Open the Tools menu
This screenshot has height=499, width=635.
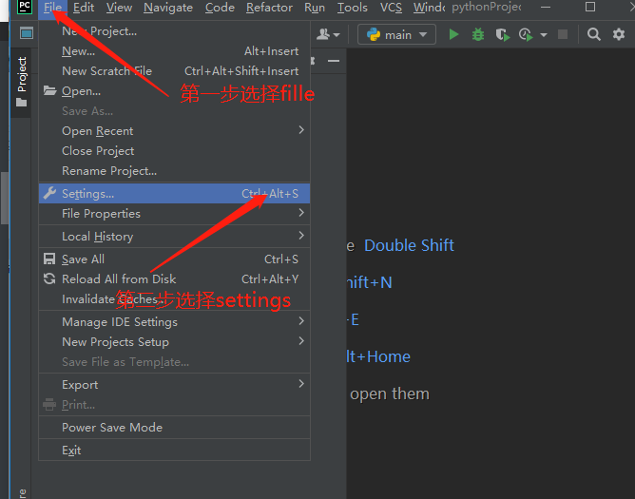[353, 8]
